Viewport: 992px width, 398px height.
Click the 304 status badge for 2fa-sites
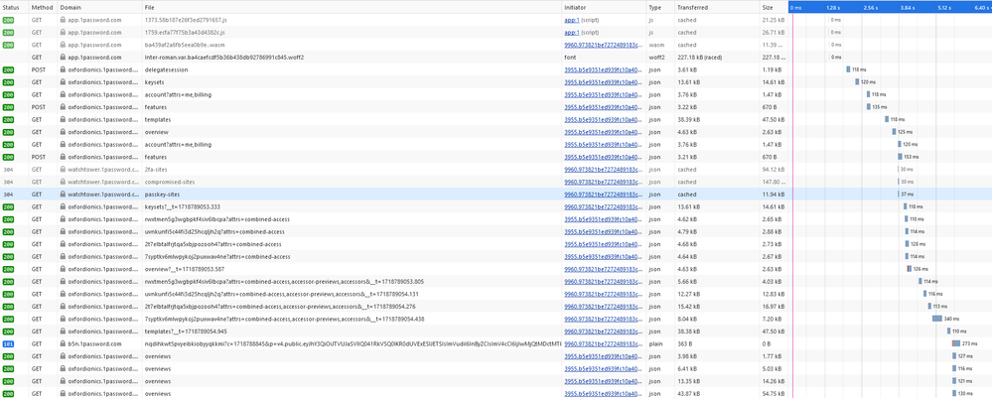point(8,170)
